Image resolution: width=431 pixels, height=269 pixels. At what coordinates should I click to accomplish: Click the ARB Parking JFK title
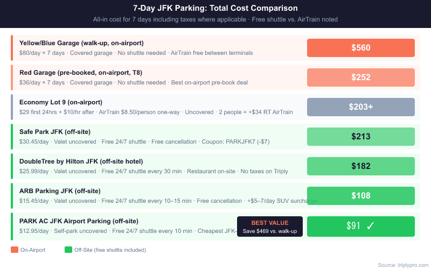click(x=60, y=191)
